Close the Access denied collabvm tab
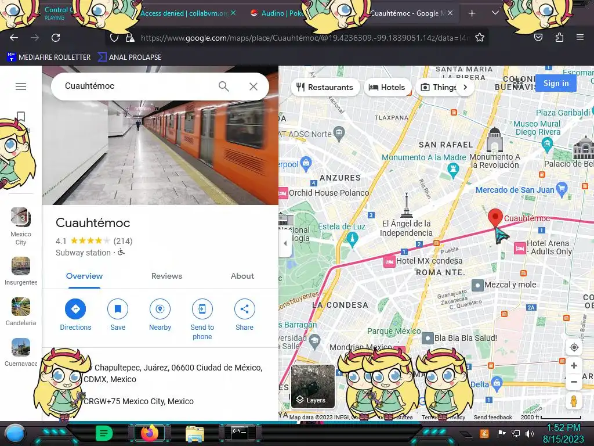The image size is (594, 446). pos(233,13)
